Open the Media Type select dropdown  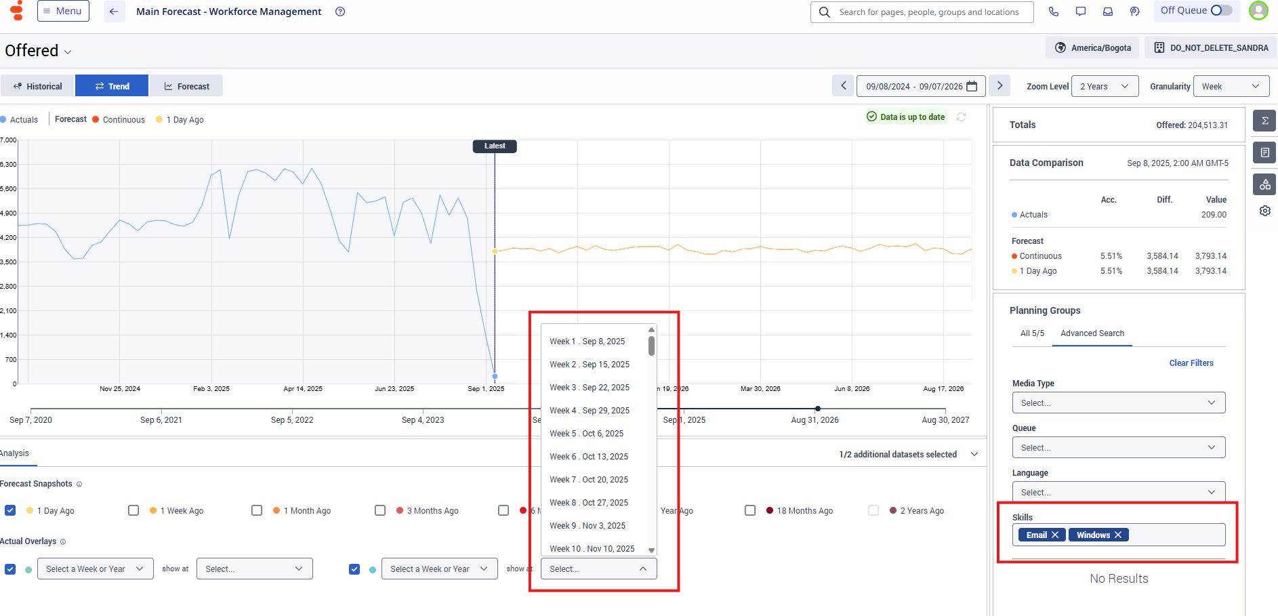point(1118,403)
